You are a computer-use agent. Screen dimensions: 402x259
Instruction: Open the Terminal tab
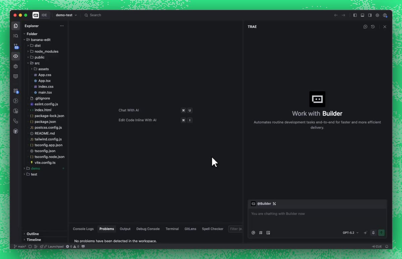click(172, 229)
